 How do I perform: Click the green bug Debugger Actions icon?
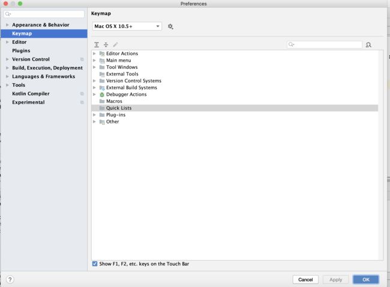point(102,95)
